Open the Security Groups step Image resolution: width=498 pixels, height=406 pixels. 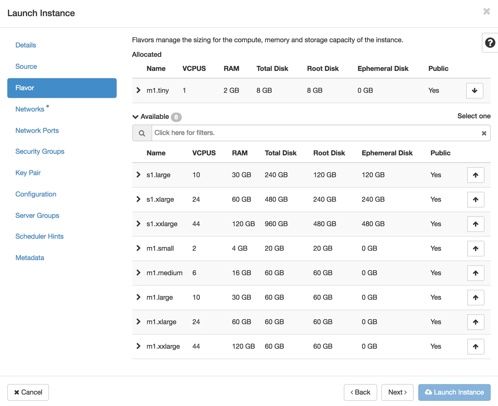coord(40,151)
